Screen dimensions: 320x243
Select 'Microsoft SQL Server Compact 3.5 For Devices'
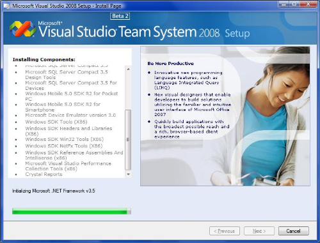coord(71,85)
